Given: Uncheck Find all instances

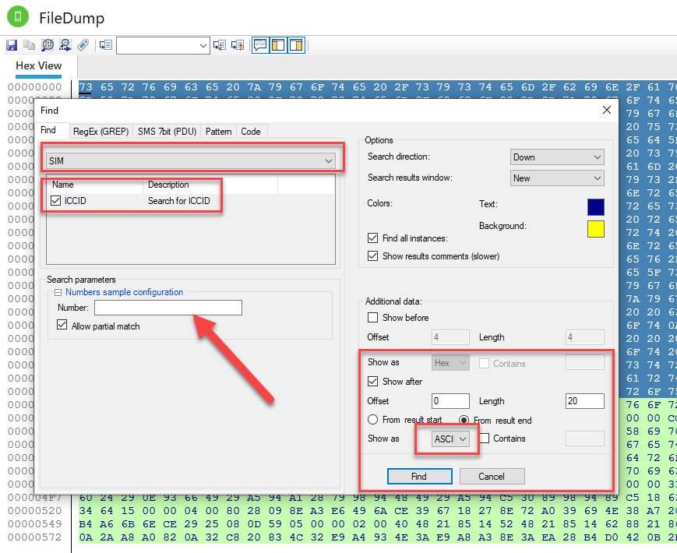Looking at the screenshot, I should 372,238.
